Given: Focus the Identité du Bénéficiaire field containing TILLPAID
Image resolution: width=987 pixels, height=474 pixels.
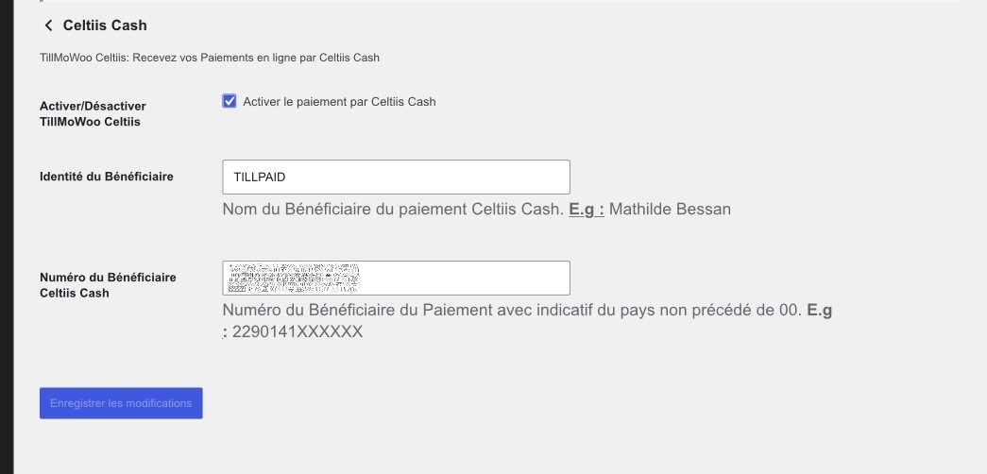Looking at the screenshot, I should pyautogui.click(x=396, y=177).
